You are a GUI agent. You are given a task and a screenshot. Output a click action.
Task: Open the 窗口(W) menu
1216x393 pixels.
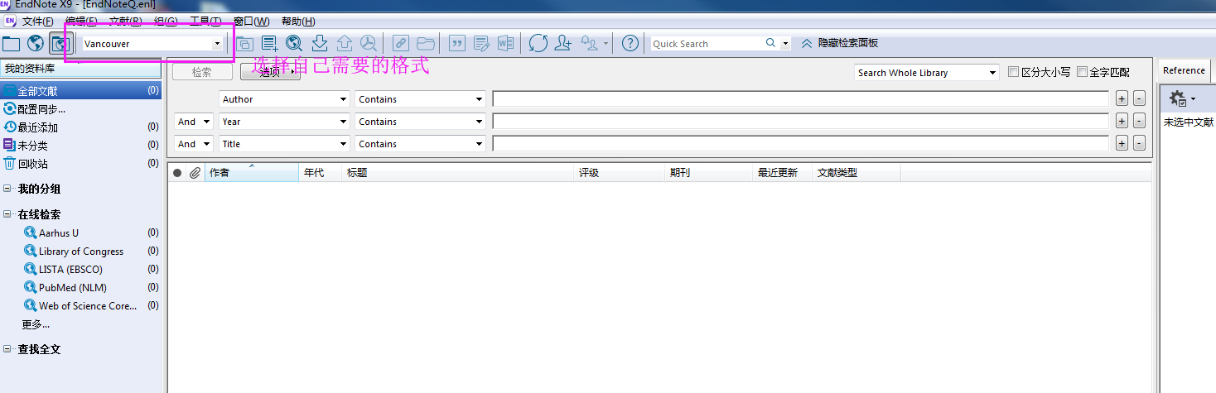(251, 22)
